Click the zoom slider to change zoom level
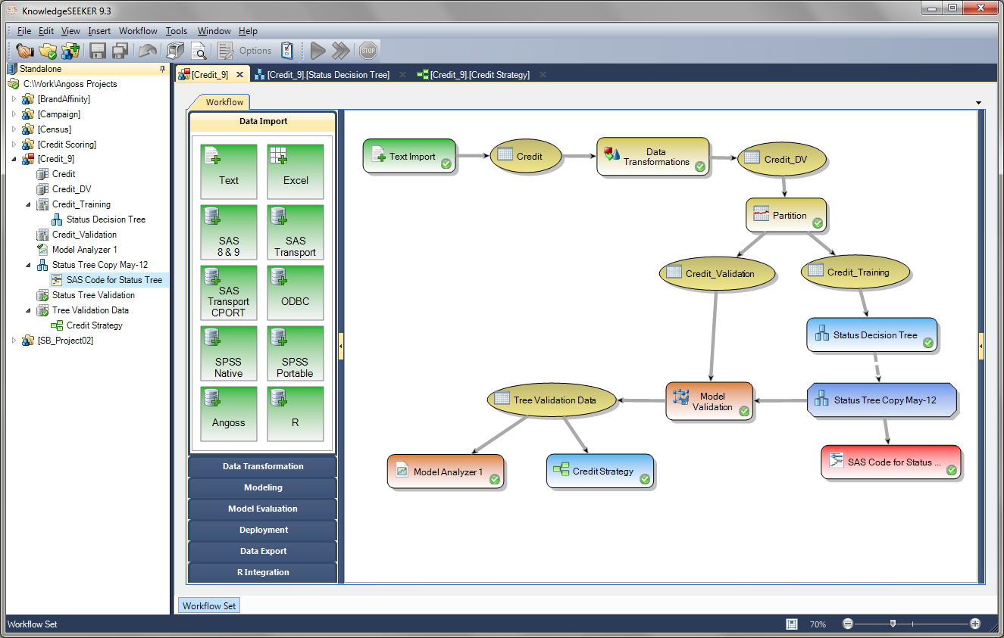 pyautogui.click(x=894, y=624)
